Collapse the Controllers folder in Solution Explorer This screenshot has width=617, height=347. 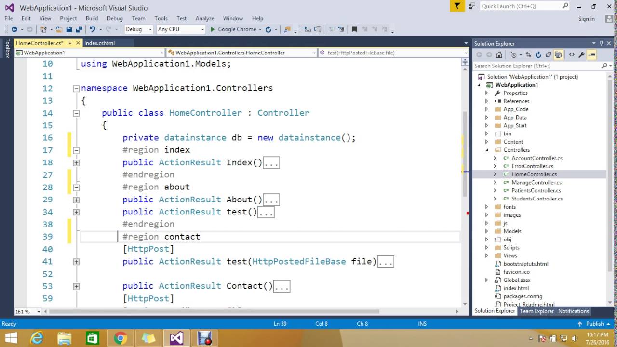pyautogui.click(x=486, y=150)
